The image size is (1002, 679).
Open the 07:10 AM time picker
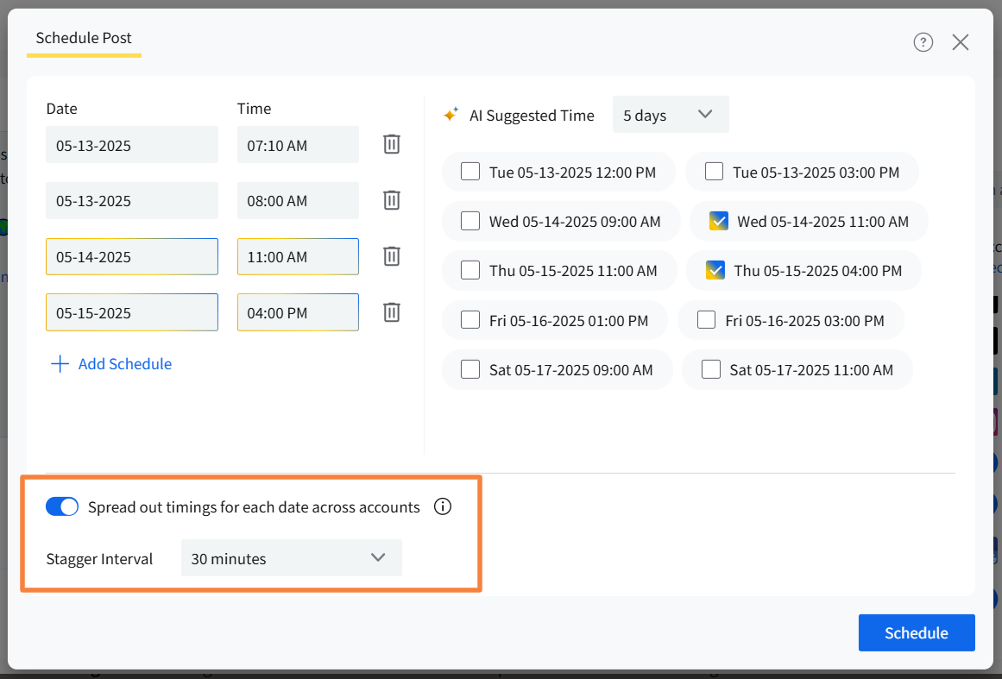coord(298,145)
